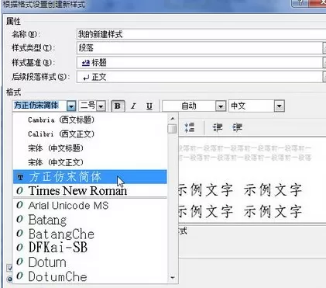
Task: Click OpenType icon beside Arial Unicode MS
Action: [20, 205]
